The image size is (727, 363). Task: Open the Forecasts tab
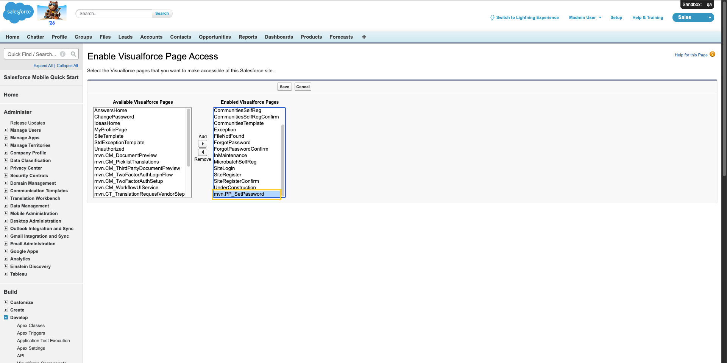[x=341, y=37]
